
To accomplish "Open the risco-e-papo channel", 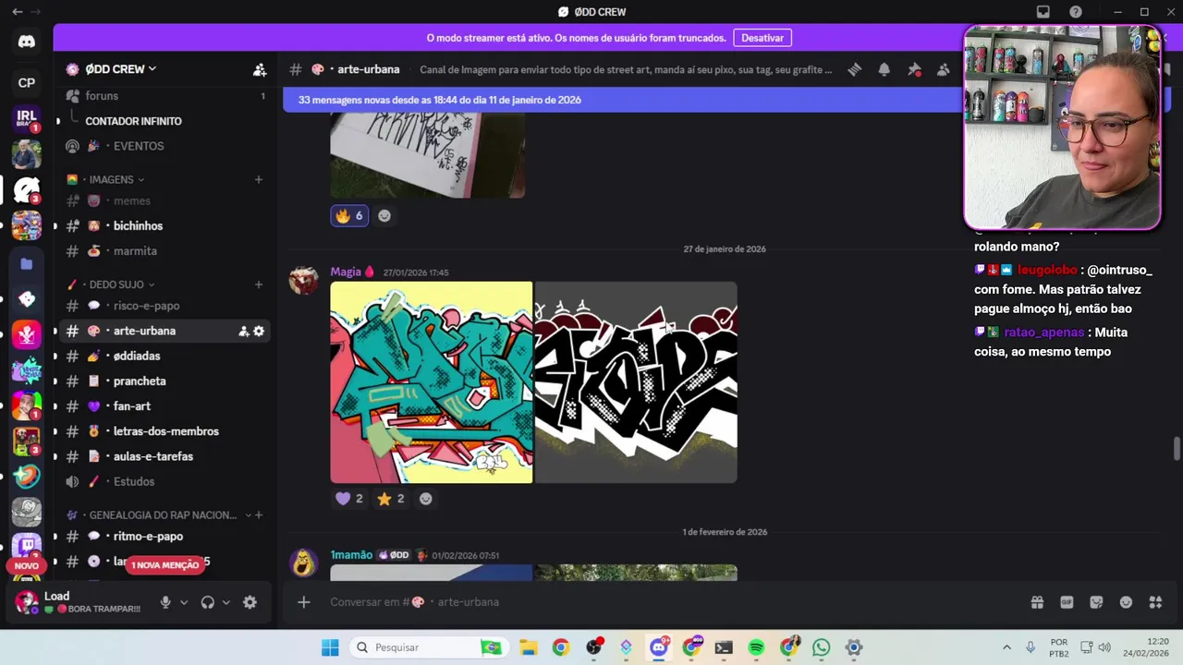I will 165,306.
